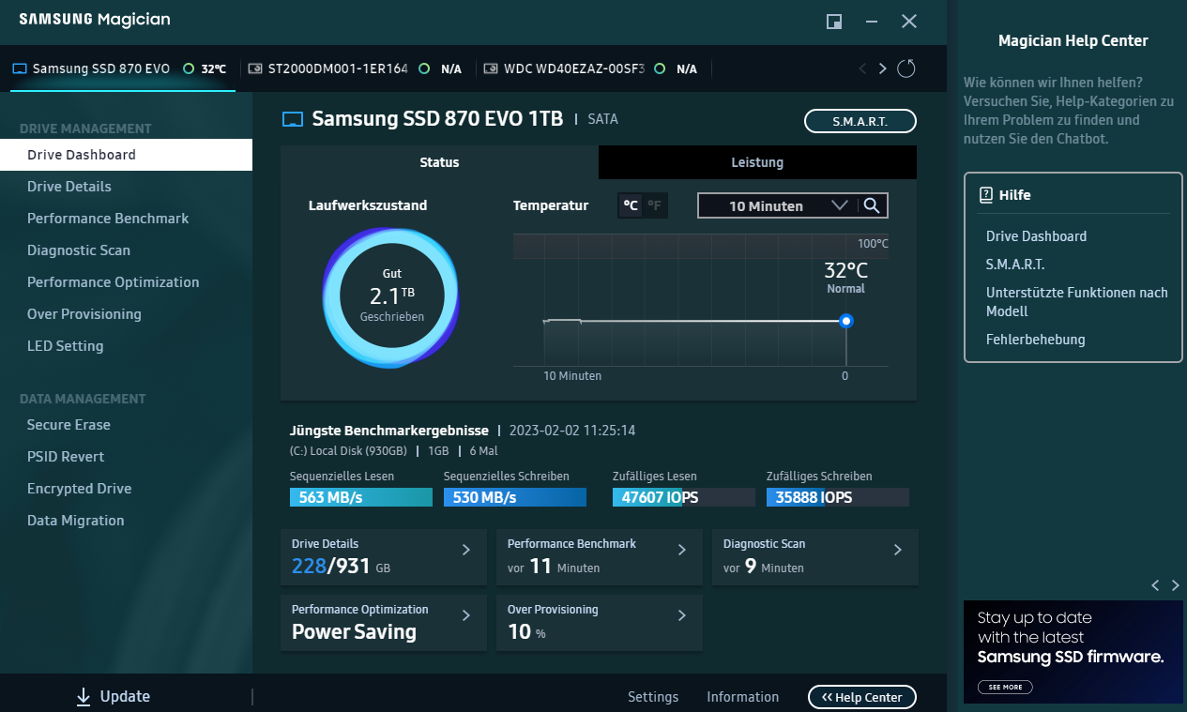
Task: Click the 530 MB/s sequential write bar
Action: coord(515,497)
